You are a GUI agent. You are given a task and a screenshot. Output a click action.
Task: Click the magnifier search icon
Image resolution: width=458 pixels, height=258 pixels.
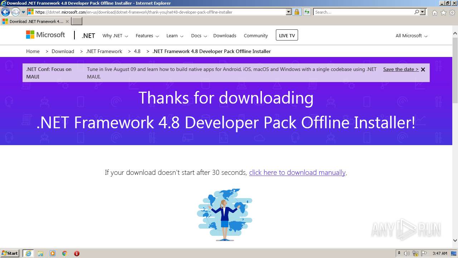(x=416, y=12)
